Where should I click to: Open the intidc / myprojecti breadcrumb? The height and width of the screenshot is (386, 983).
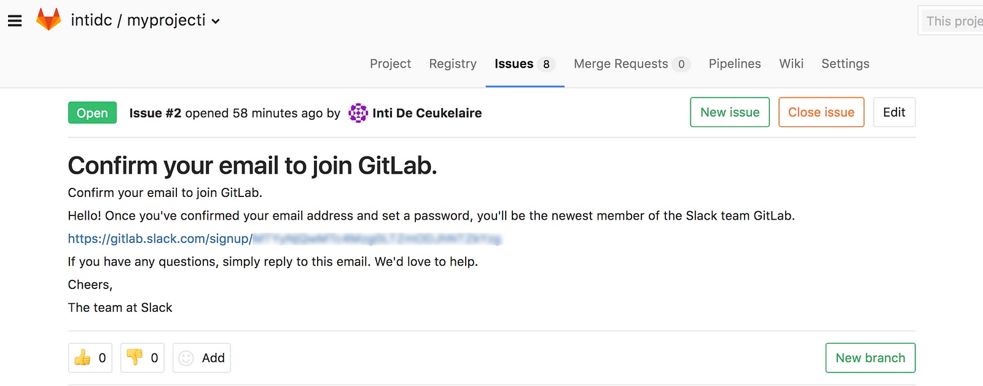click(x=138, y=20)
